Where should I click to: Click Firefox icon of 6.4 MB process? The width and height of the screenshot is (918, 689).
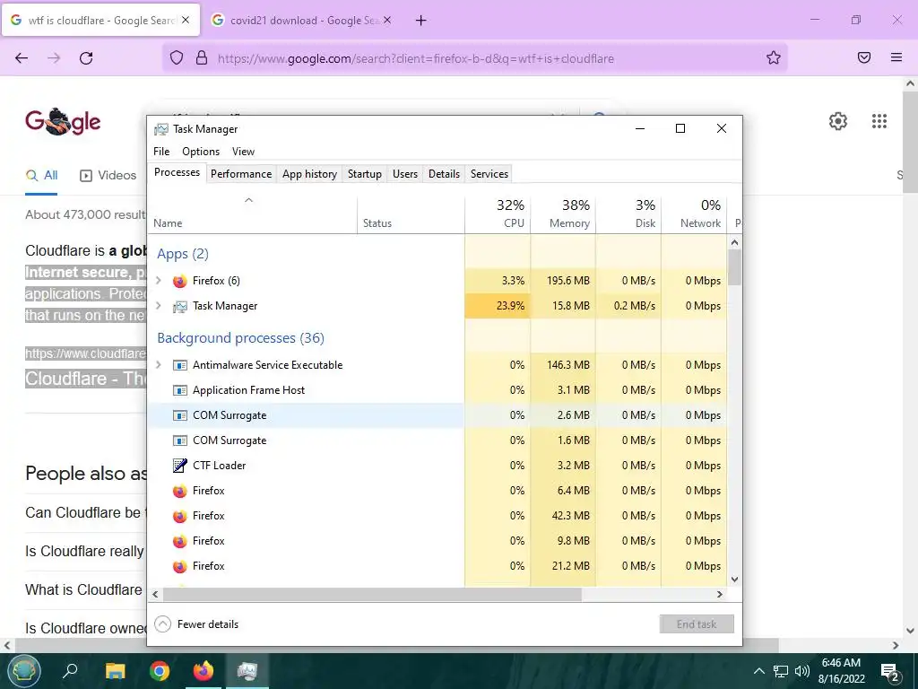click(x=179, y=491)
